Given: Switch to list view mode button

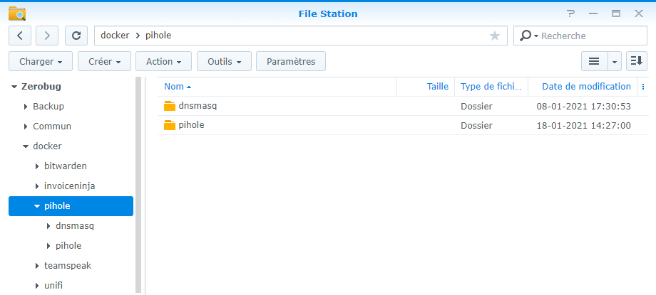Looking at the screenshot, I should point(593,62).
